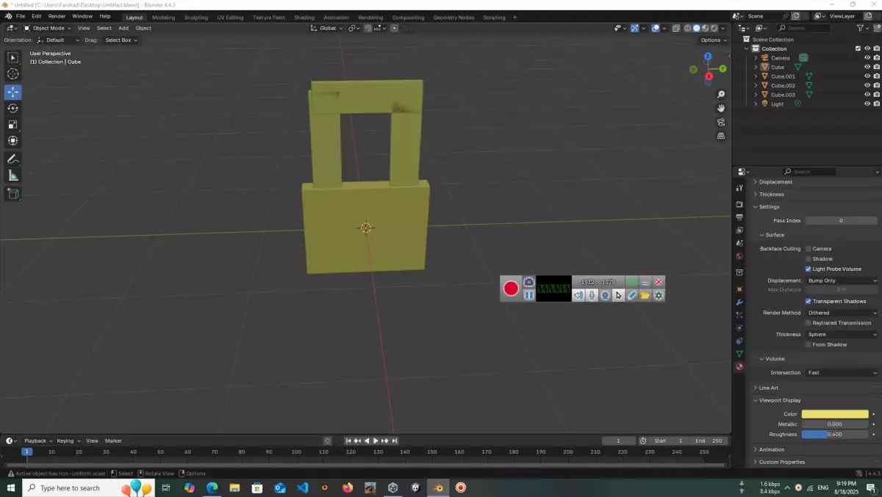Open the Output properties tab
882x497 pixels.
(x=739, y=217)
